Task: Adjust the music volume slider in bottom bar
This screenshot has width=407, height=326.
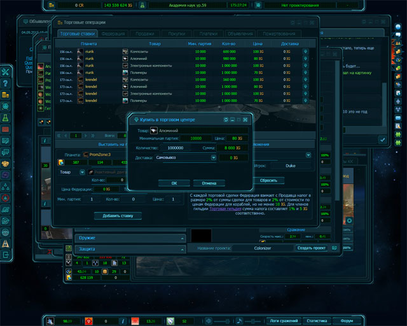Action: tap(253, 322)
